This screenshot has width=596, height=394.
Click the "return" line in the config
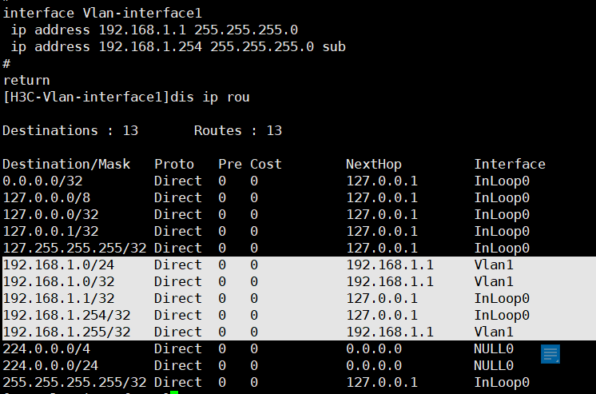pos(26,80)
